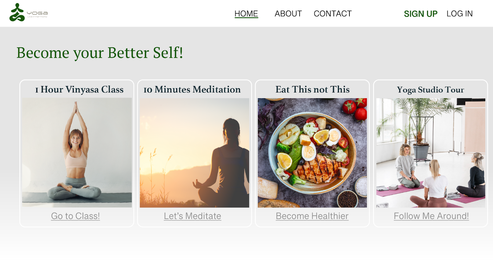Select the chicken salad bowl photo
Viewport: 493px width, 260px height.
(312, 153)
